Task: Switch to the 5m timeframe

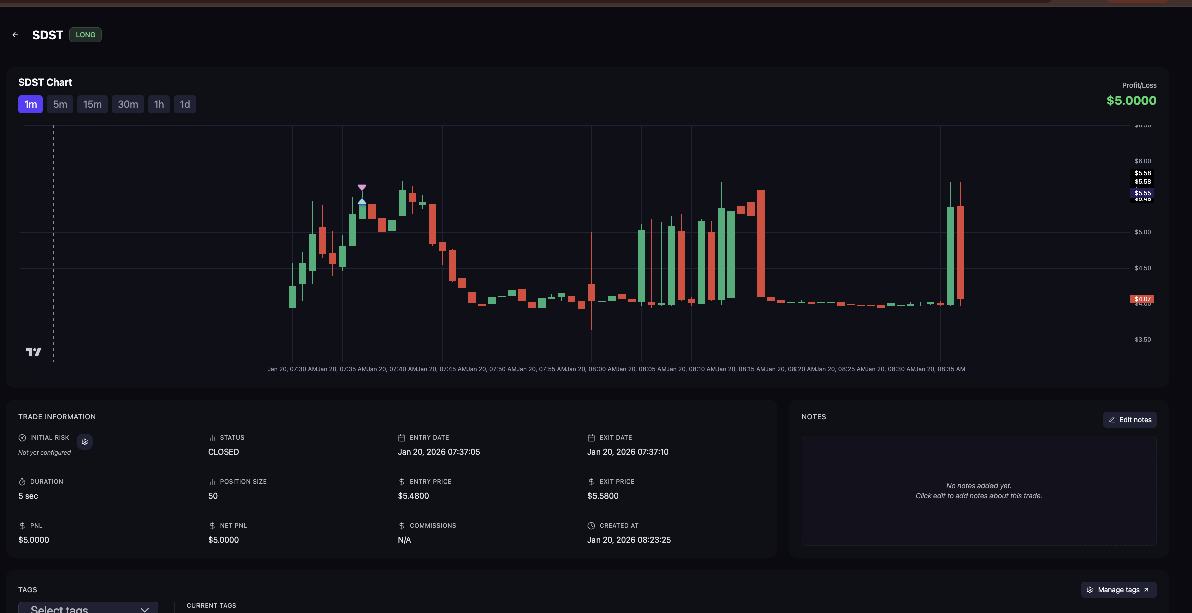Action: point(60,104)
